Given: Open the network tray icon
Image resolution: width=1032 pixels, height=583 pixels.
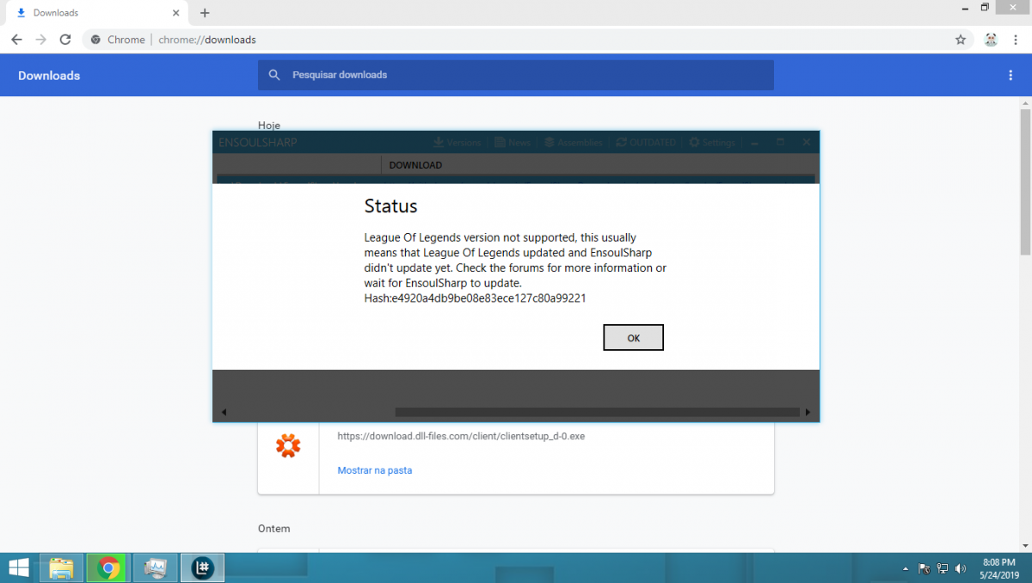Looking at the screenshot, I should (943, 568).
